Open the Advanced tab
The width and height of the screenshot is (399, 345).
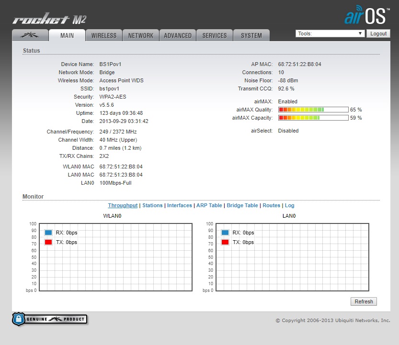coord(178,35)
